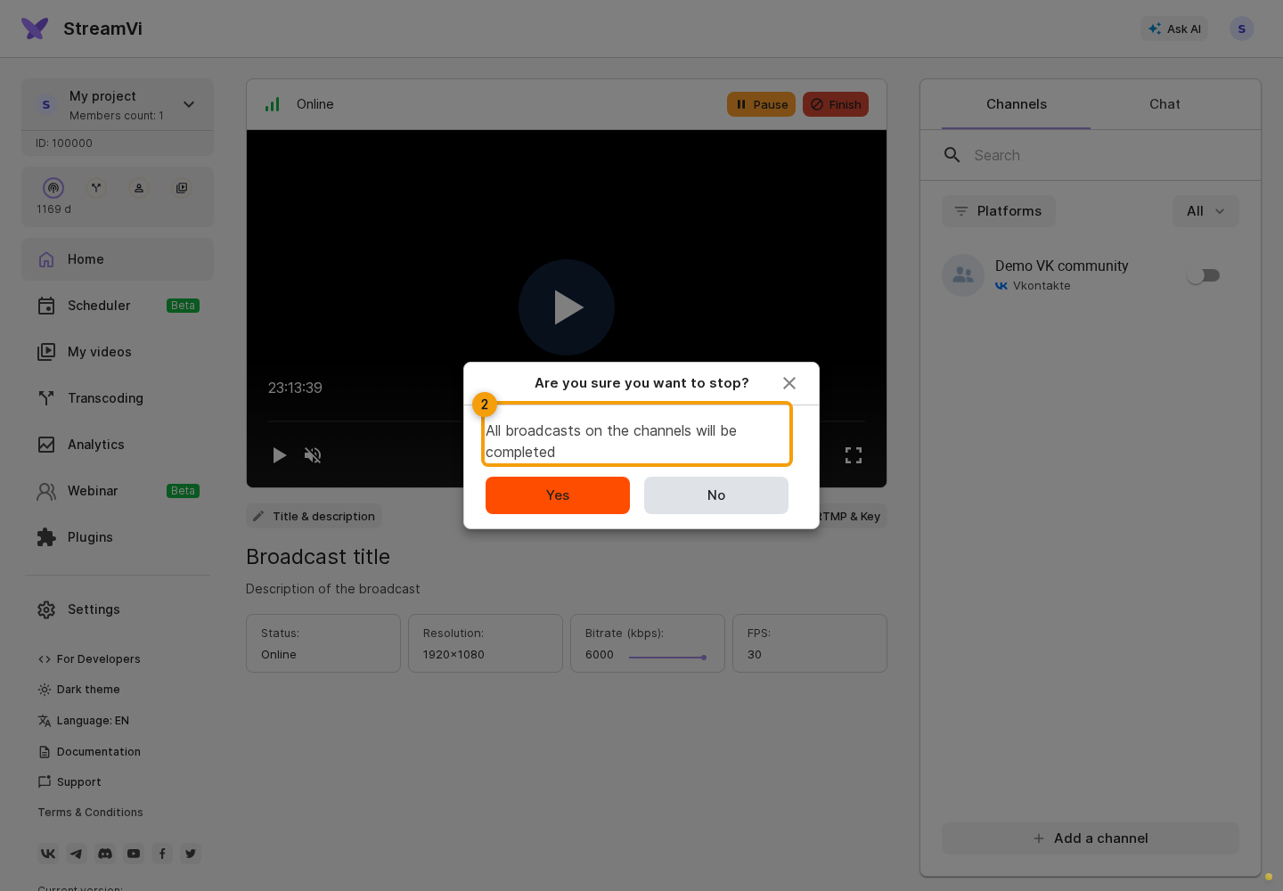Open Terms & Conditions
This screenshot has height=891, width=1283.
(90, 813)
